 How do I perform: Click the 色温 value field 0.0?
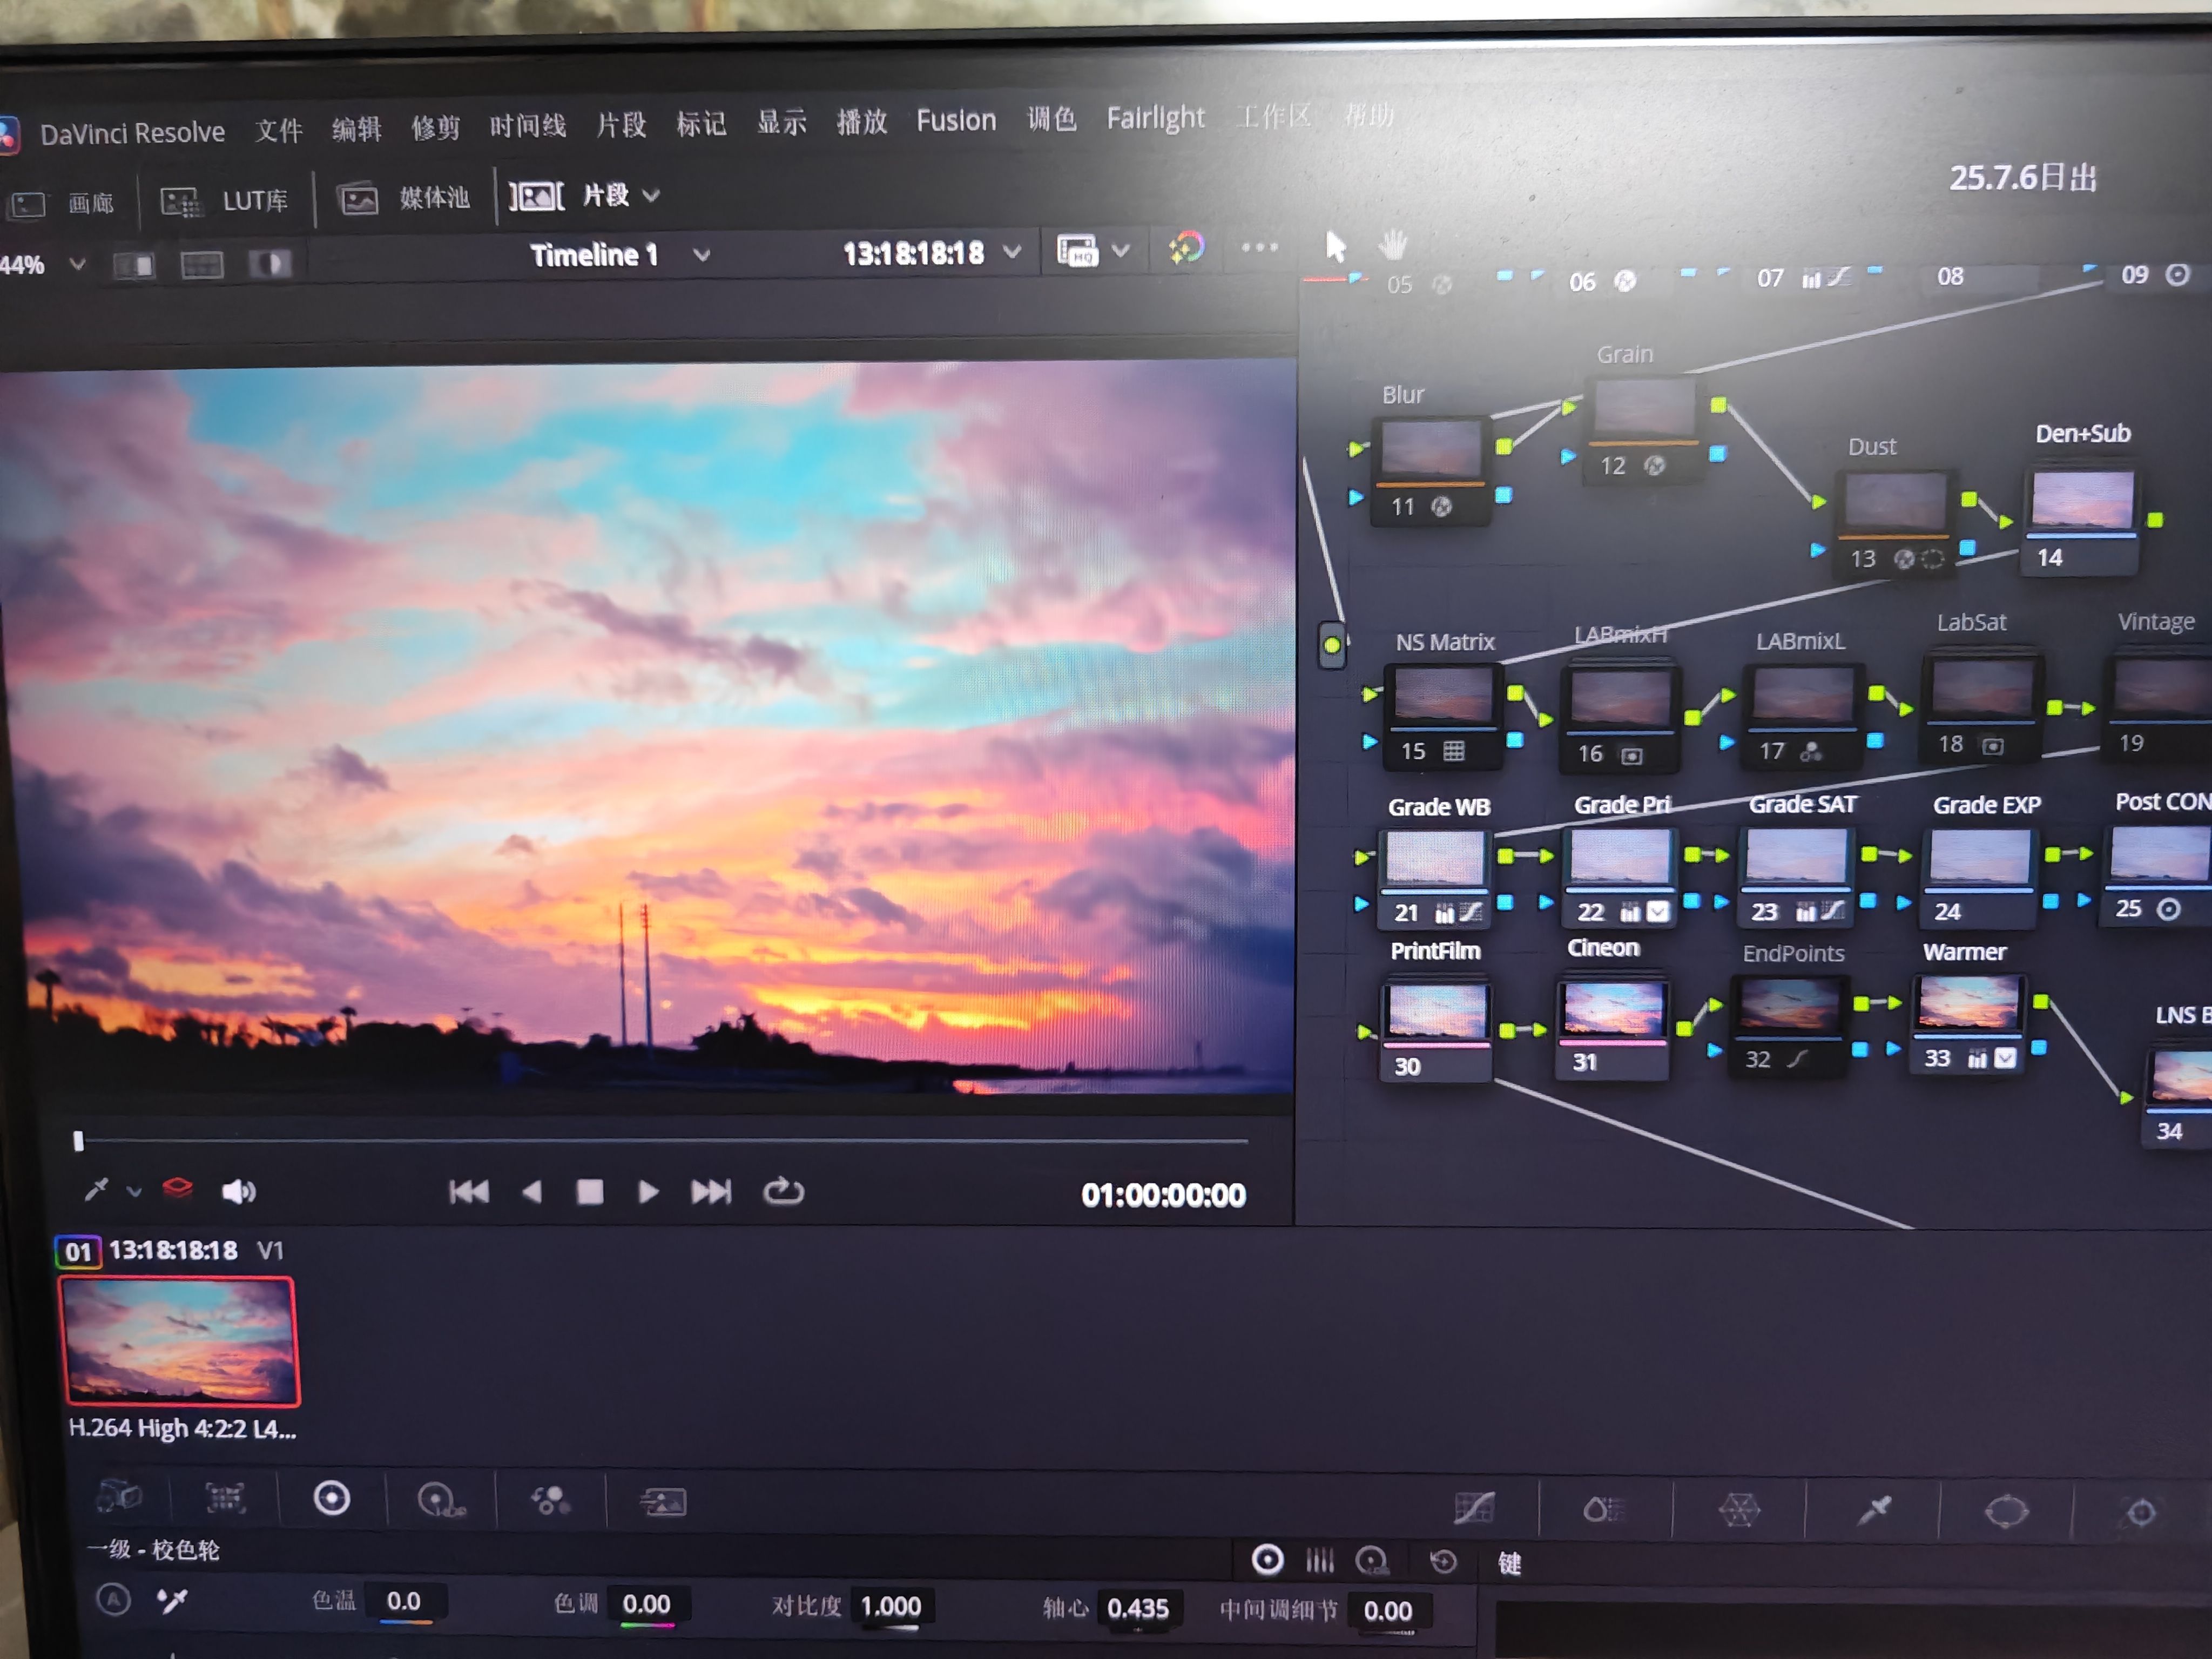point(405,1601)
